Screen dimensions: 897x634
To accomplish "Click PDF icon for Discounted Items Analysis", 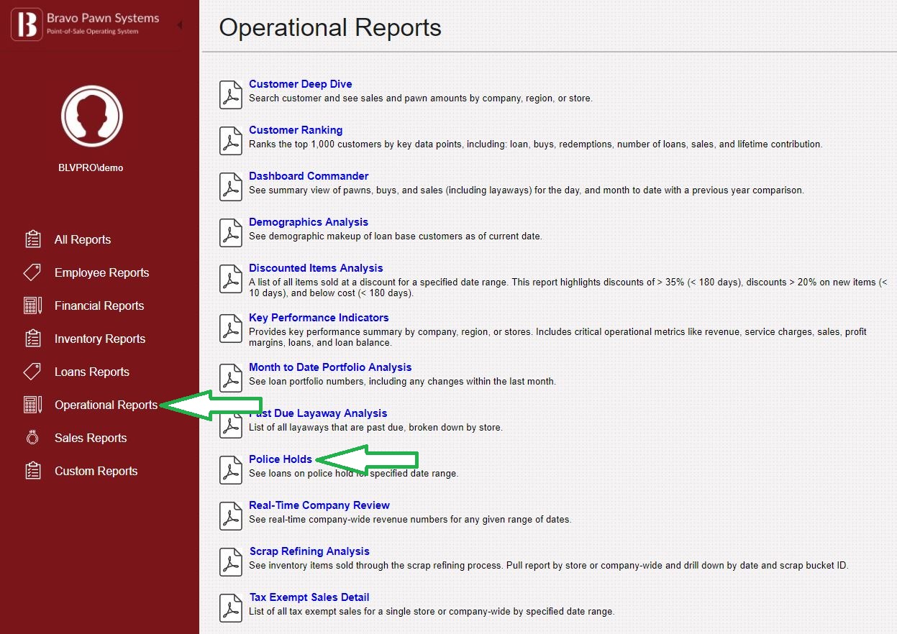I will (x=230, y=279).
